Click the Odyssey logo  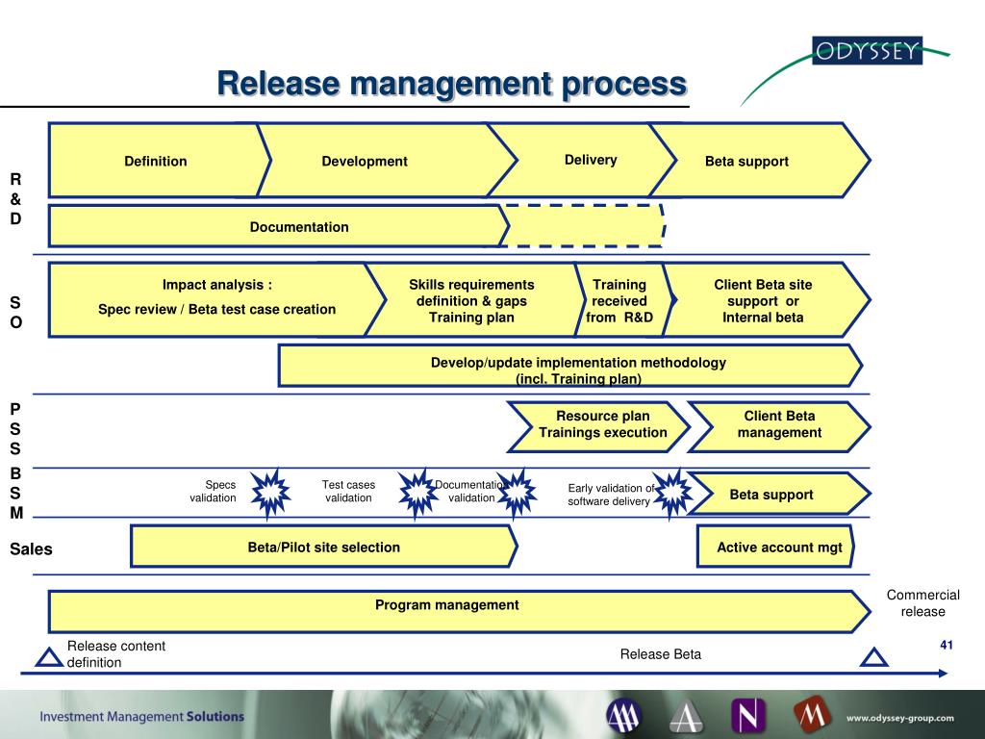pos(867,51)
